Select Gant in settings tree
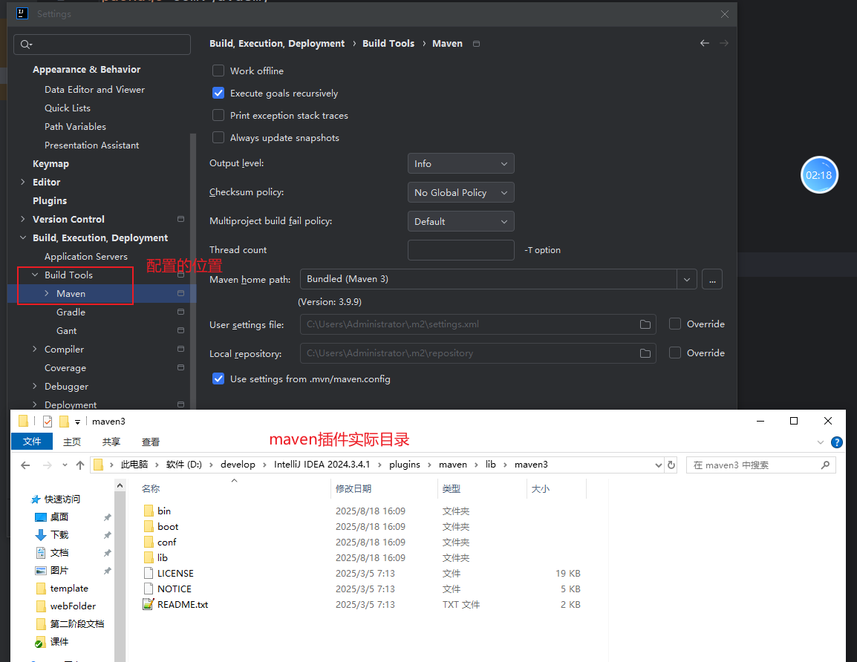The height and width of the screenshot is (662, 857). (x=66, y=331)
